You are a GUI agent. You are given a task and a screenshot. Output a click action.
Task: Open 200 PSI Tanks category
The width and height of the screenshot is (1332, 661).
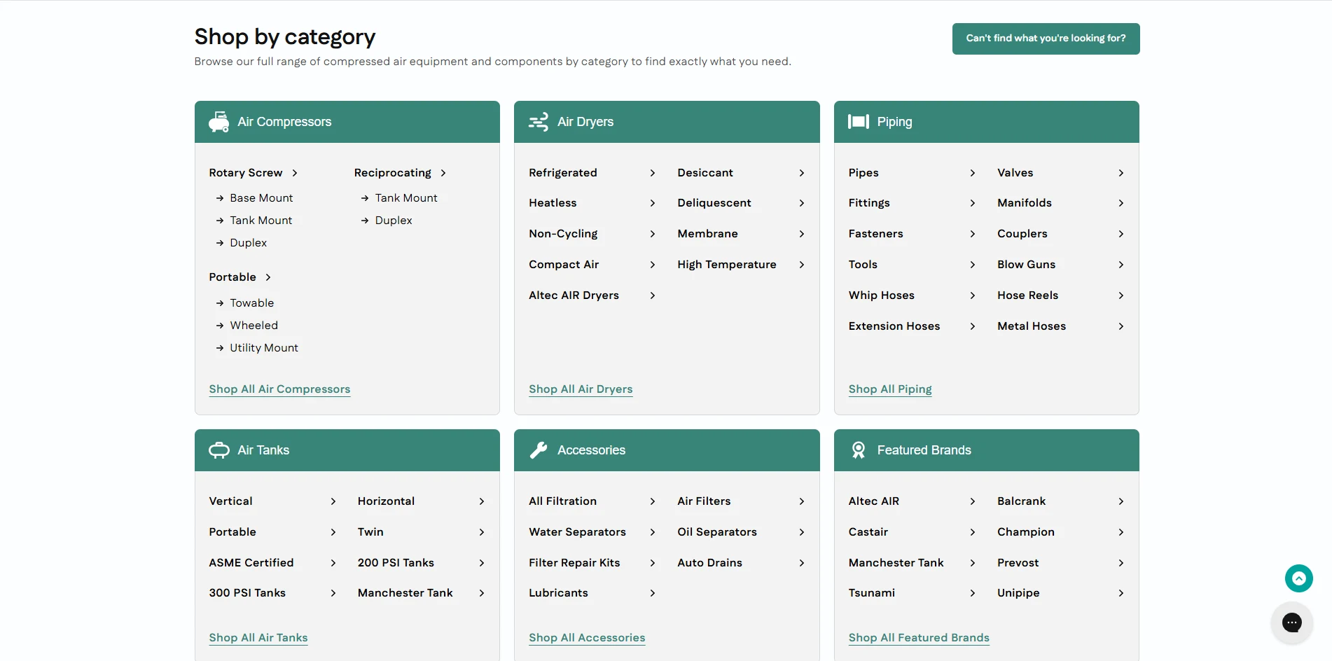pos(396,563)
